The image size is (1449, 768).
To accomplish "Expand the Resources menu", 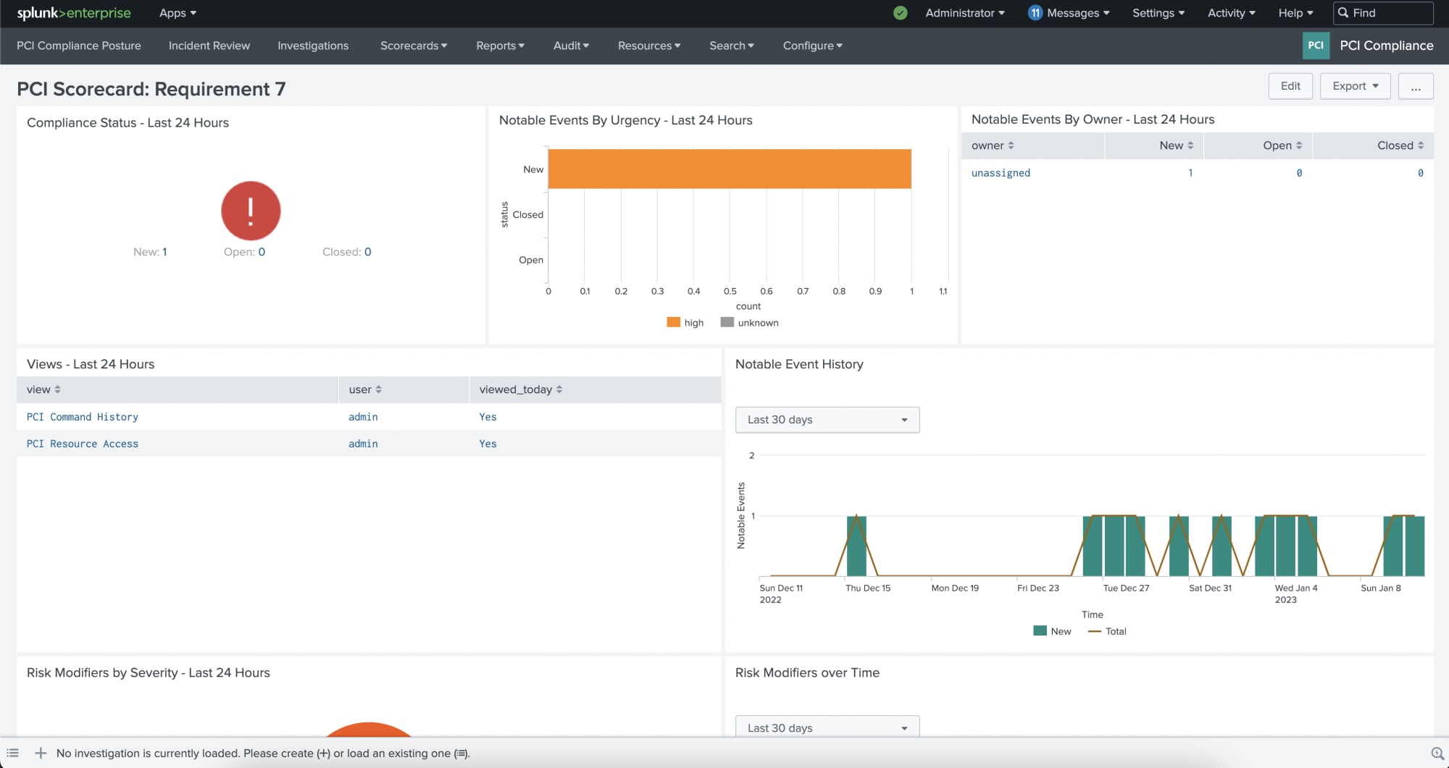I will pos(649,46).
